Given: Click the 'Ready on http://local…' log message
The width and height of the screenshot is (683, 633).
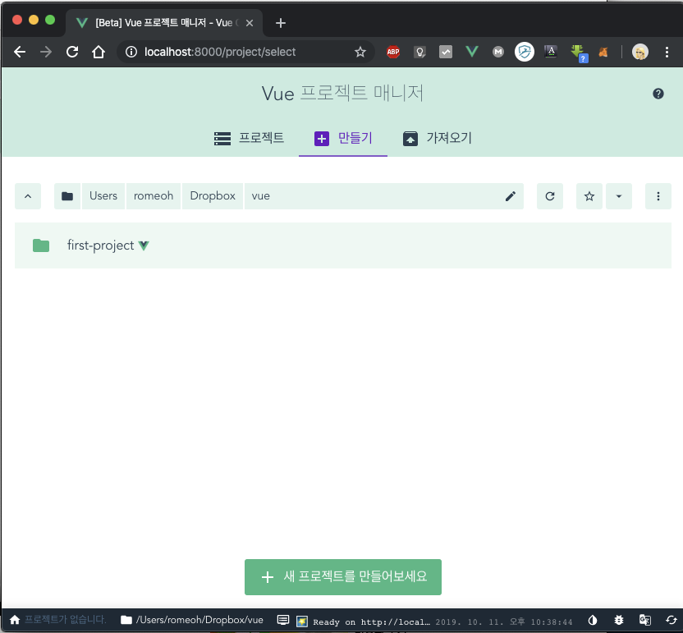Looking at the screenshot, I should [371, 622].
